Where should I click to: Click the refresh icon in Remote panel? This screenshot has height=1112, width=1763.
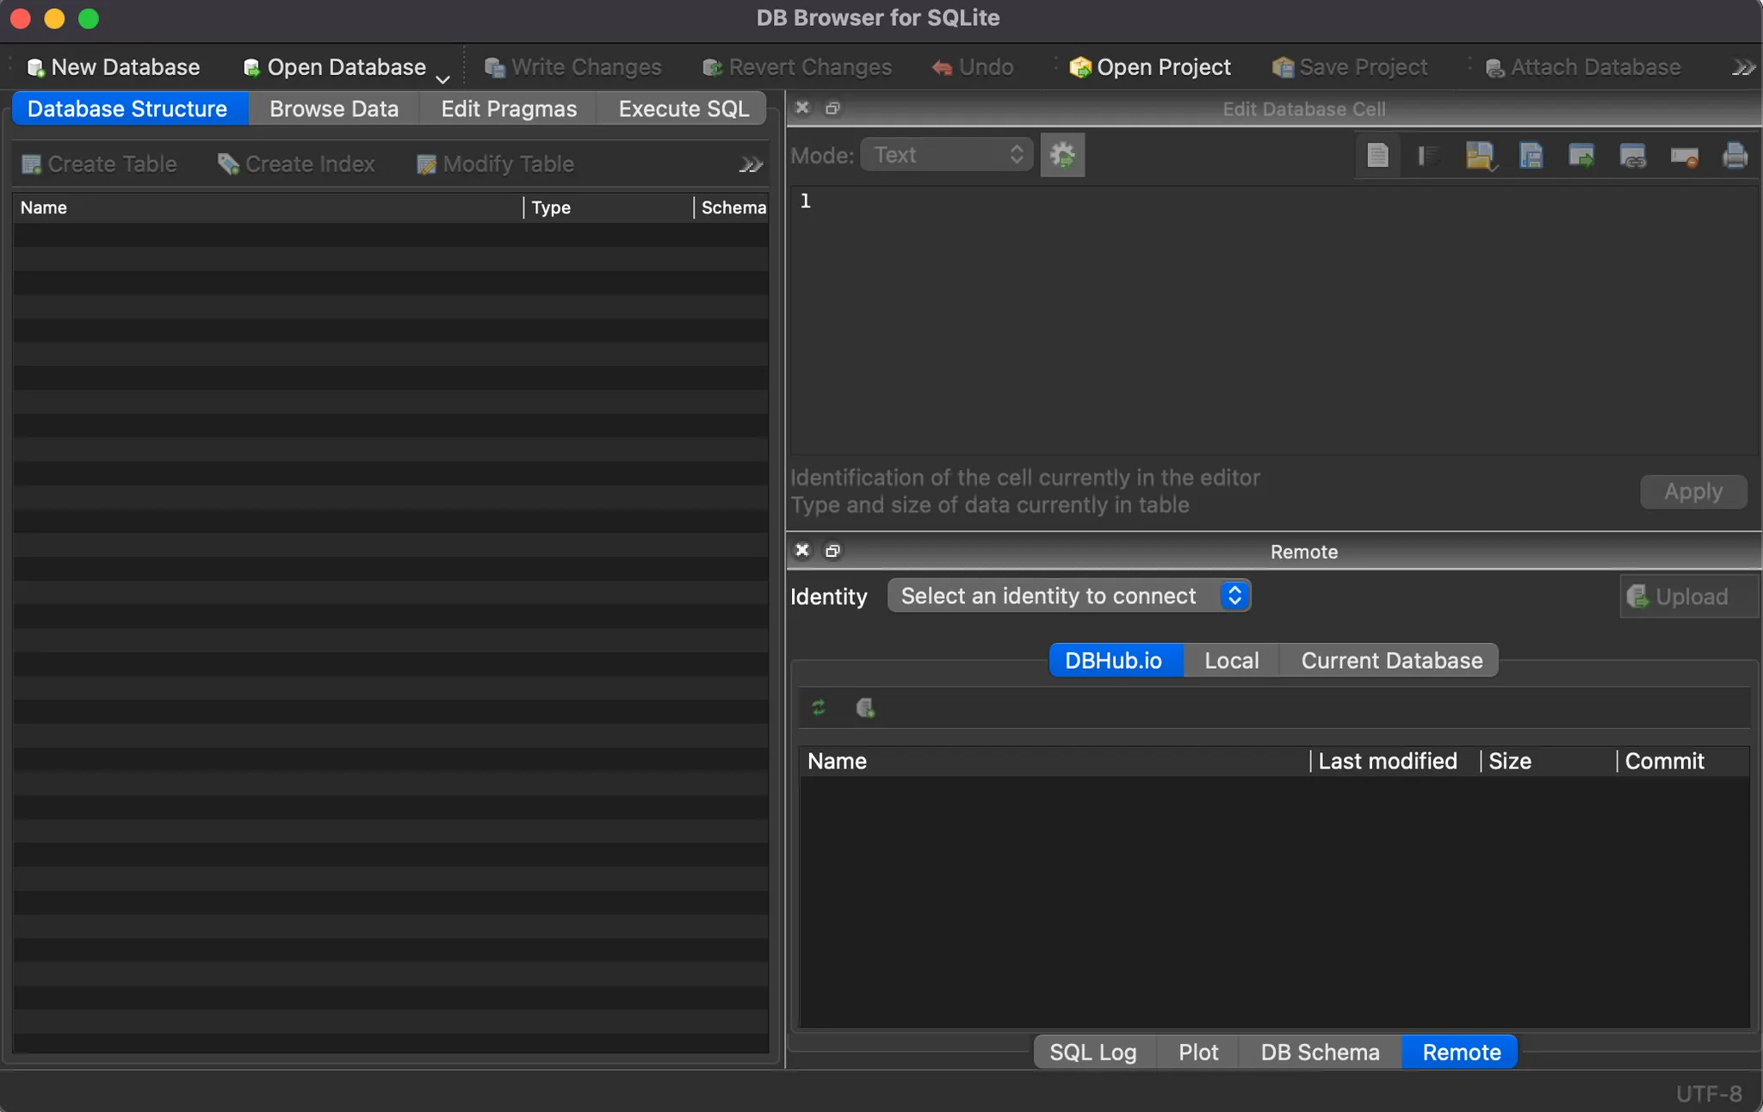pos(819,707)
